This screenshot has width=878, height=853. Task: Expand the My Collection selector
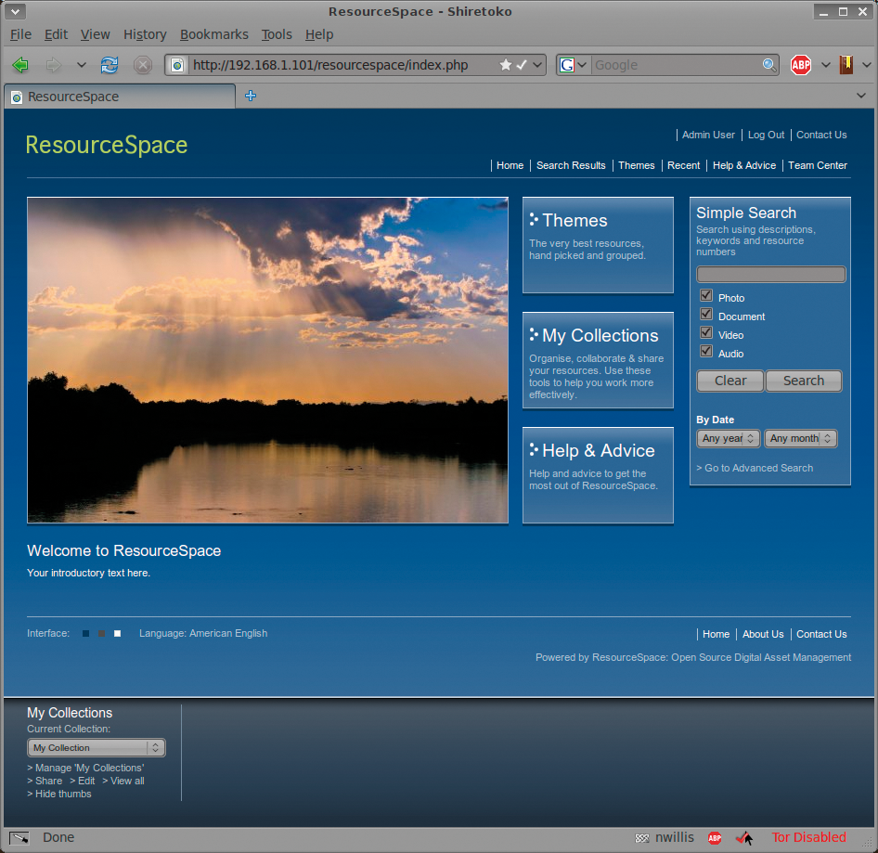97,748
